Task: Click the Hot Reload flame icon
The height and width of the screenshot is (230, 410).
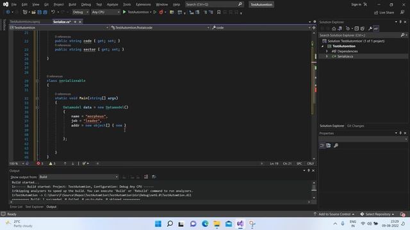Action: [161, 12]
